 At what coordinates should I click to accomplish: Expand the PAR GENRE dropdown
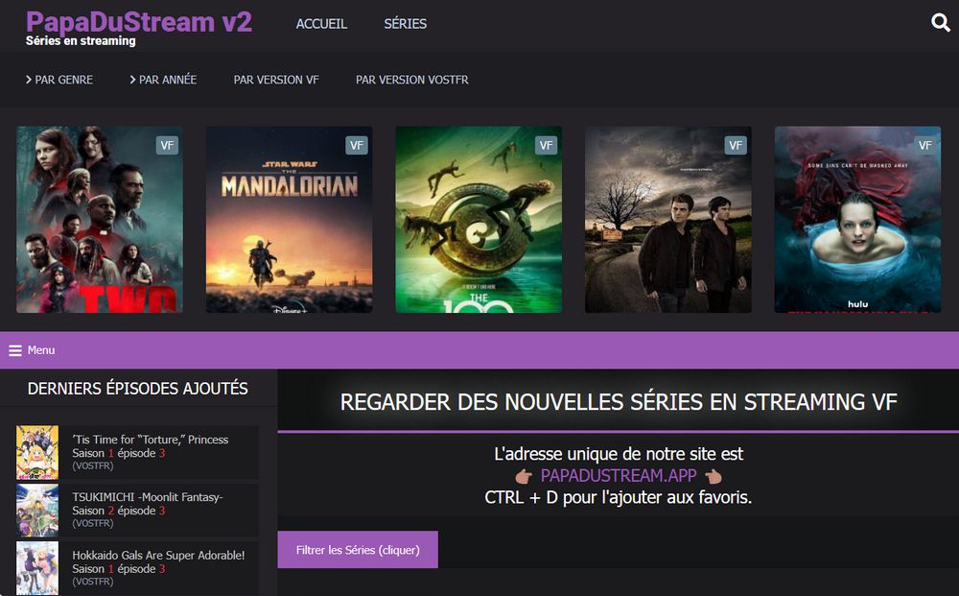59,80
